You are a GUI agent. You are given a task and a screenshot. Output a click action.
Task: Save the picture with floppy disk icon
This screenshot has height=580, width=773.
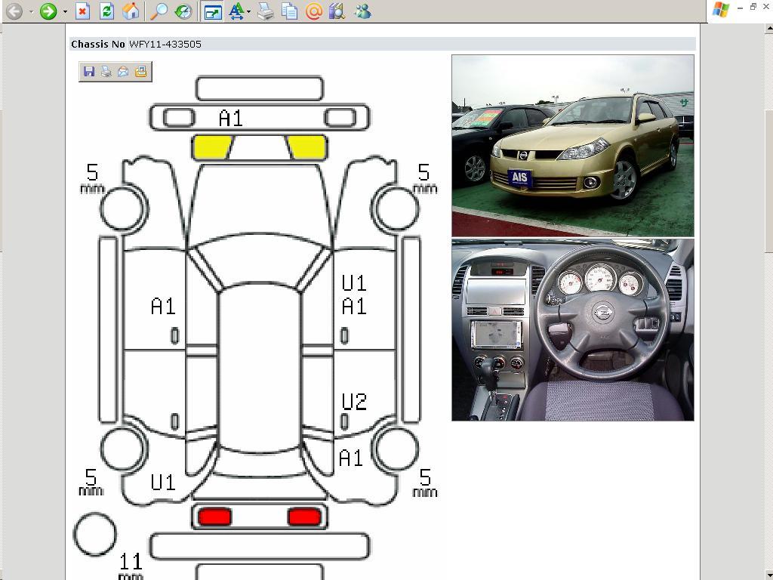[x=89, y=72]
